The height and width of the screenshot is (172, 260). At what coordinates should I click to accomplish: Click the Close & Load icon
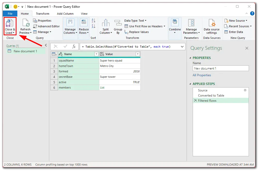[x=10, y=23]
